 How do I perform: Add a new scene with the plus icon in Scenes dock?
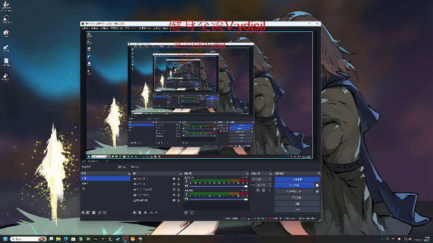[x=83, y=212]
